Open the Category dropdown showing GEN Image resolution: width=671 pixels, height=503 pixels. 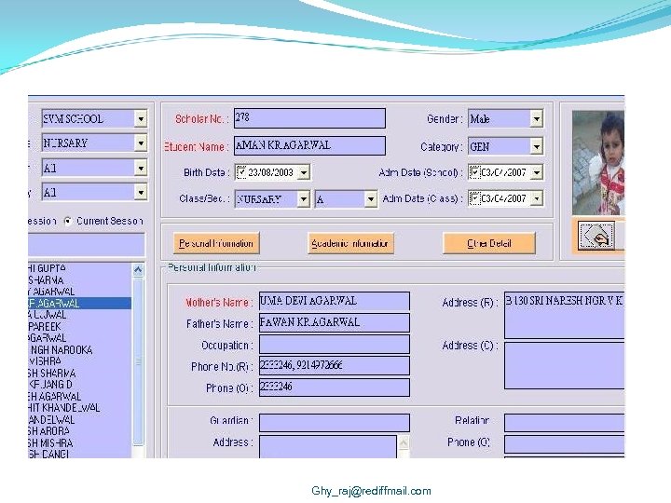[x=536, y=147]
